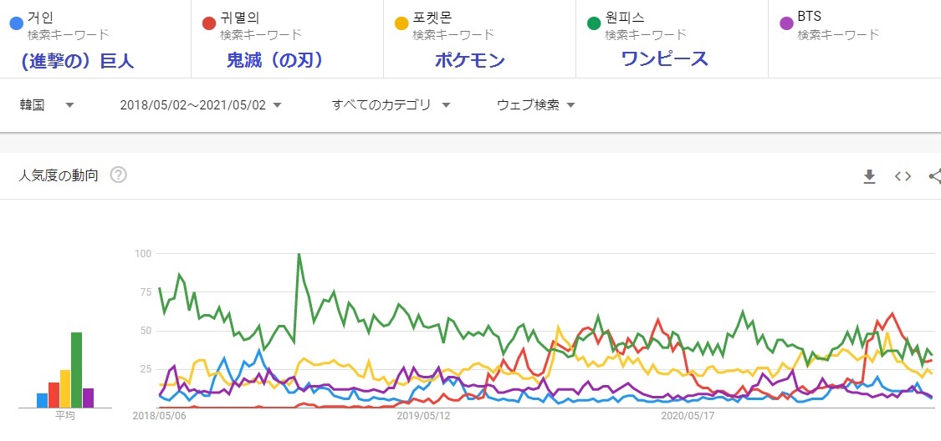Expand the date range 2018/05/02～2021/05/02 dropdown
This screenshot has height=441, width=941.
click(x=200, y=105)
